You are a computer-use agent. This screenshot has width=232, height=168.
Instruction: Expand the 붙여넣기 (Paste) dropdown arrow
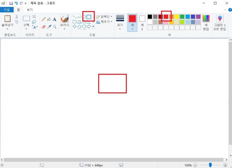[7, 29]
